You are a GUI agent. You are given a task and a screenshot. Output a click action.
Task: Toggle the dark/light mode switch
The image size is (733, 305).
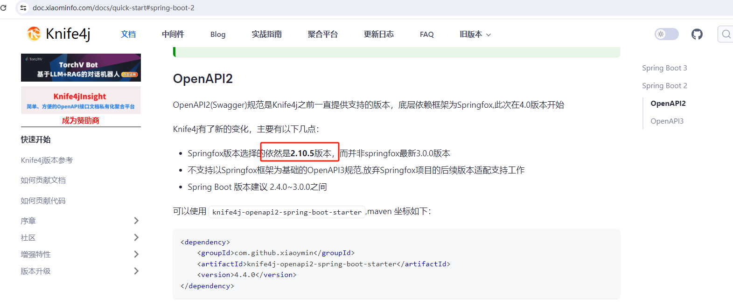coord(666,34)
